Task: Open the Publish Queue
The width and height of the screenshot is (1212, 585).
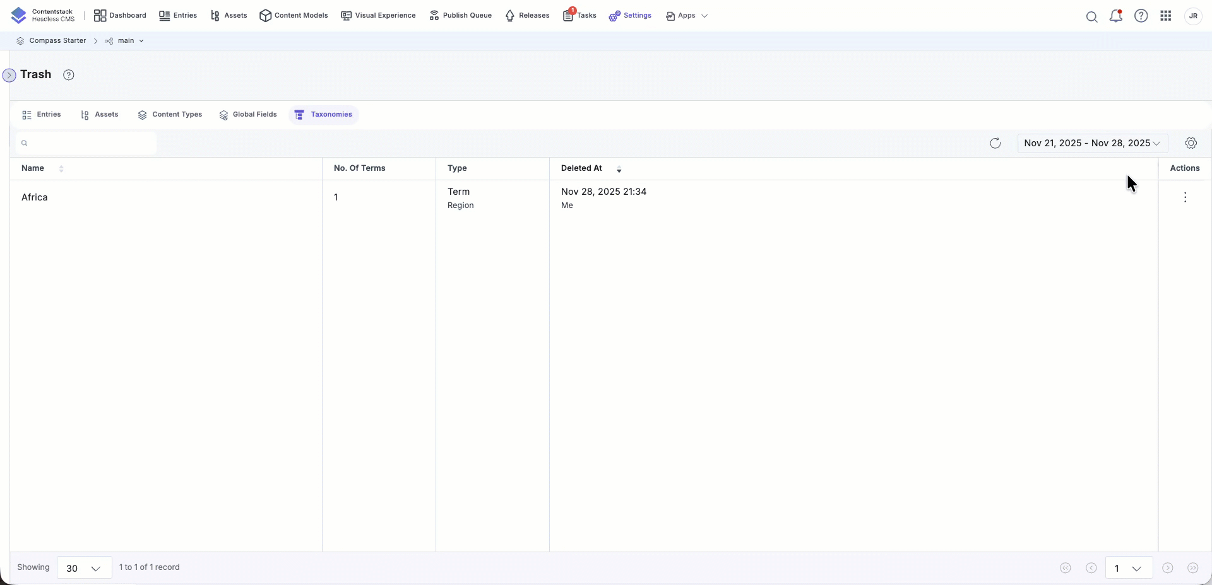Action: click(x=460, y=16)
